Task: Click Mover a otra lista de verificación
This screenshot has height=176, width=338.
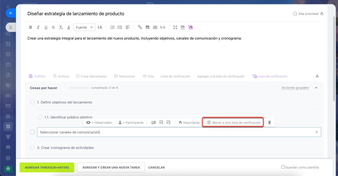Action: [233, 123]
